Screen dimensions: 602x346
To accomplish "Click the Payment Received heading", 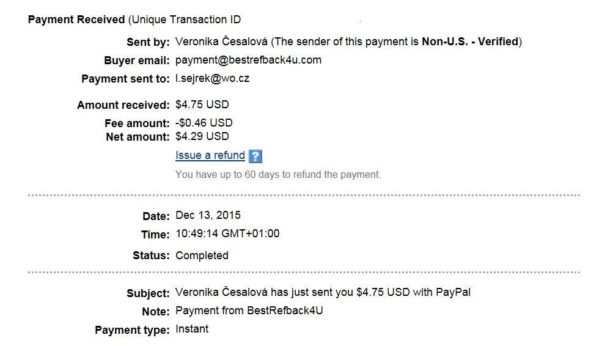I will (76, 20).
